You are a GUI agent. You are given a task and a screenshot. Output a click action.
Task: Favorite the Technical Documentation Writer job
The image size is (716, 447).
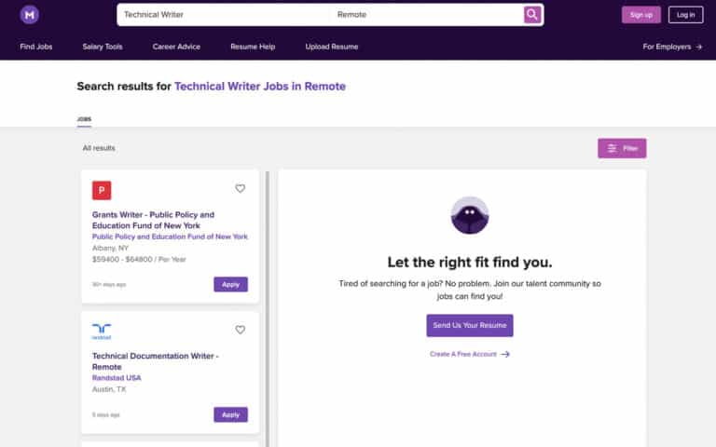click(240, 330)
